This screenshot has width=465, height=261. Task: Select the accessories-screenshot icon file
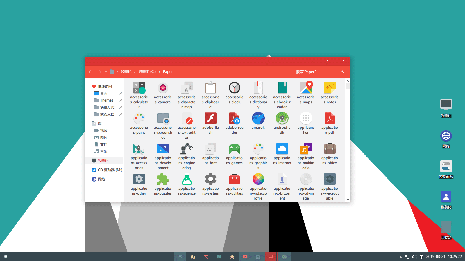pos(163,125)
